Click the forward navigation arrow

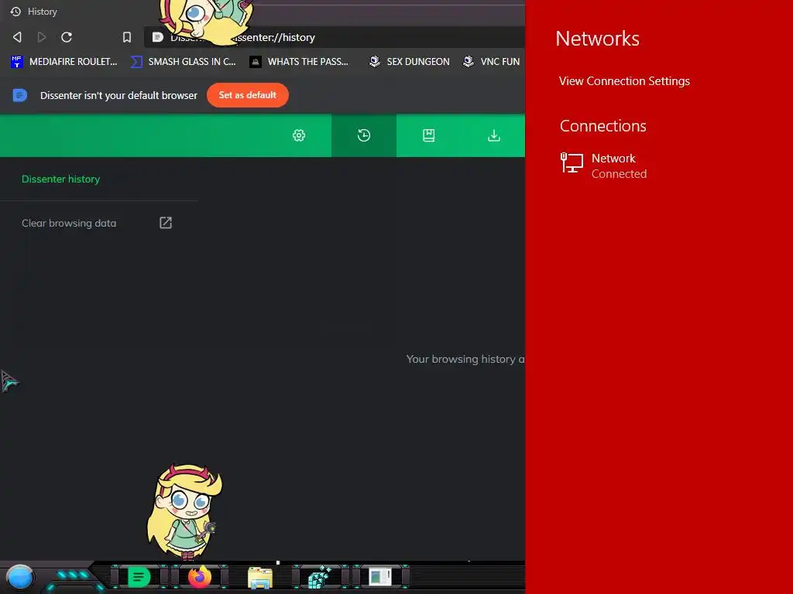pos(42,37)
